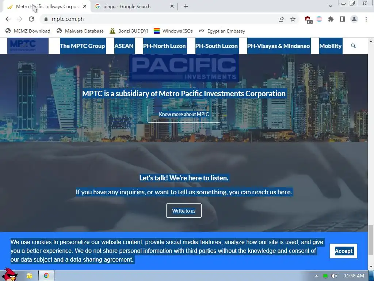Click the MPTC logo in the site header
Screen dimensions: 374x281
pyautogui.click(x=28, y=46)
